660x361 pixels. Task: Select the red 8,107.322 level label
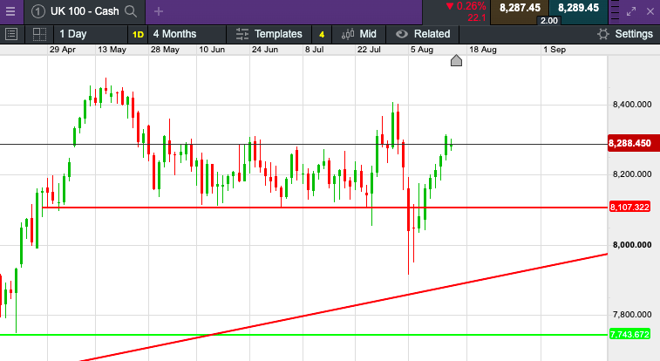(x=629, y=207)
